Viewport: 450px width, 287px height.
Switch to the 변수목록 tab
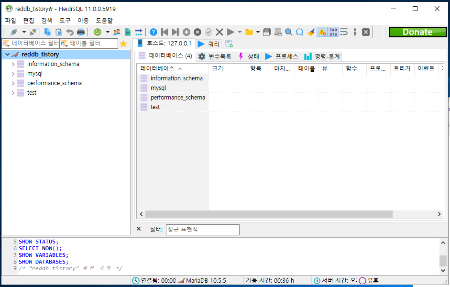[215, 56]
